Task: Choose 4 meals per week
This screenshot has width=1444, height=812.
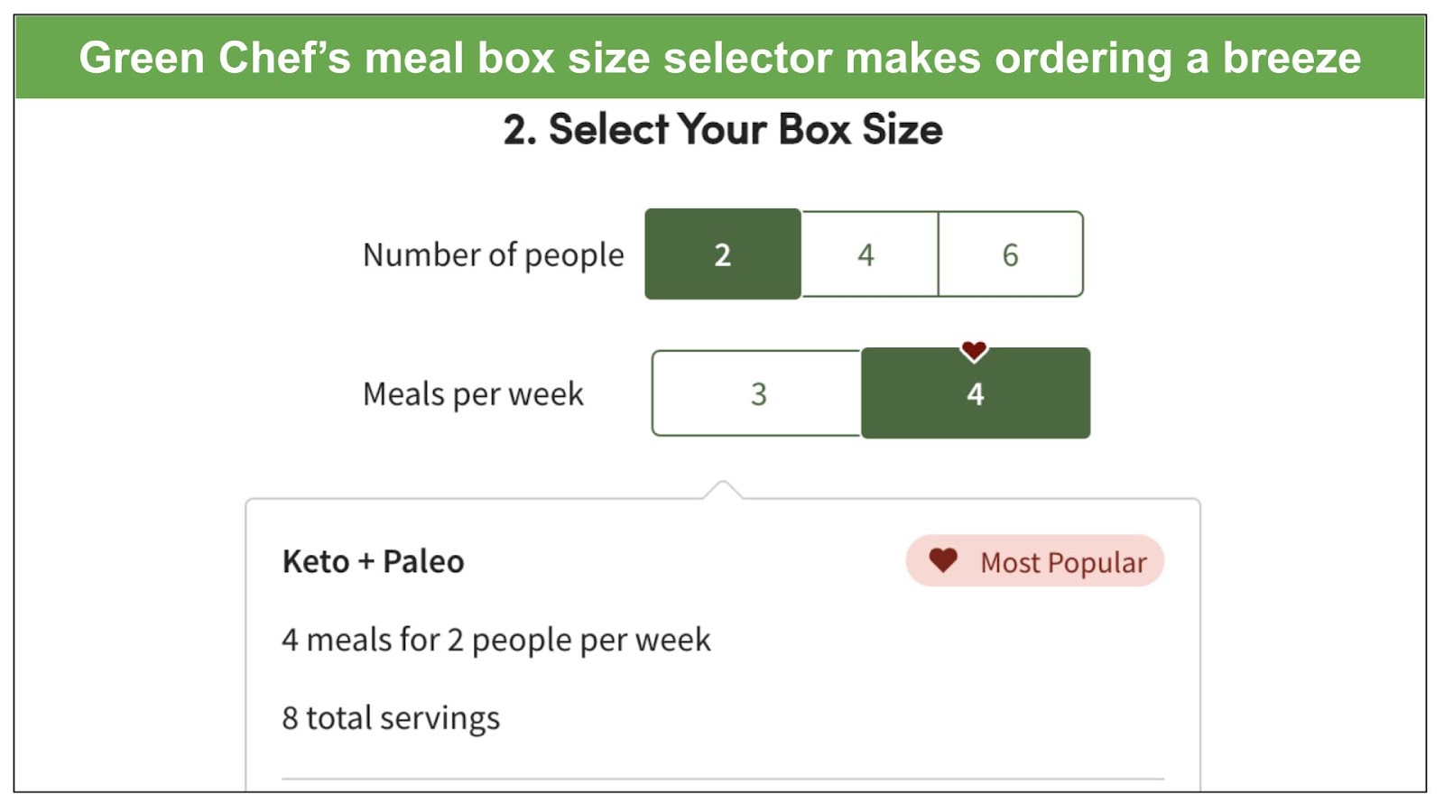Action: click(x=976, y=393)
